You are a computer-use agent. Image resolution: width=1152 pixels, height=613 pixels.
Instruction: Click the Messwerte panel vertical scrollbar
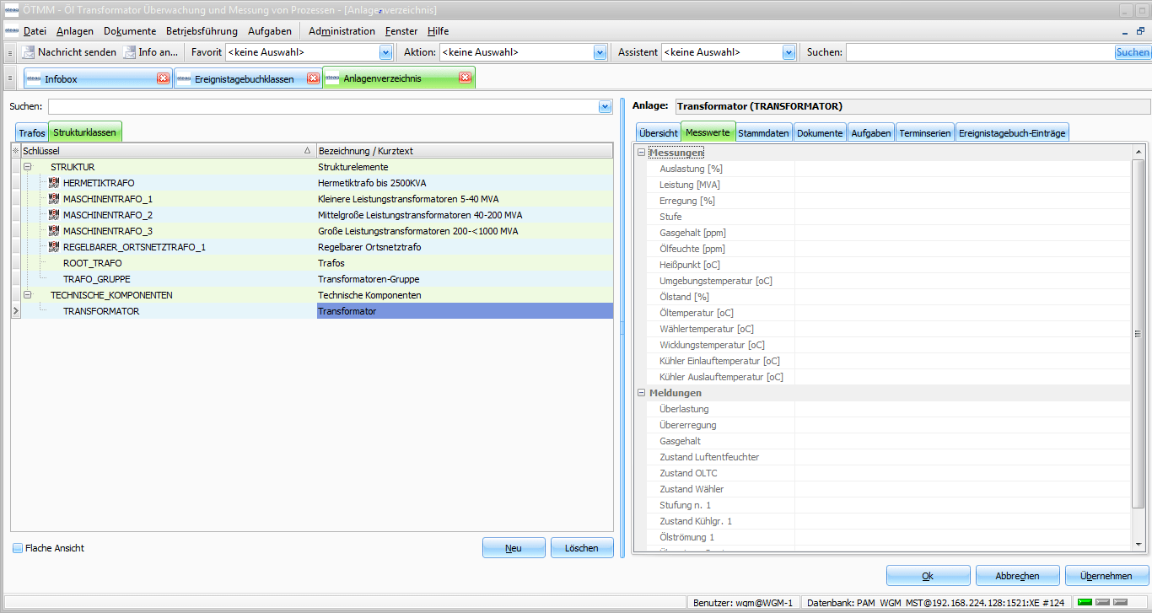(x=1139, y=333)
